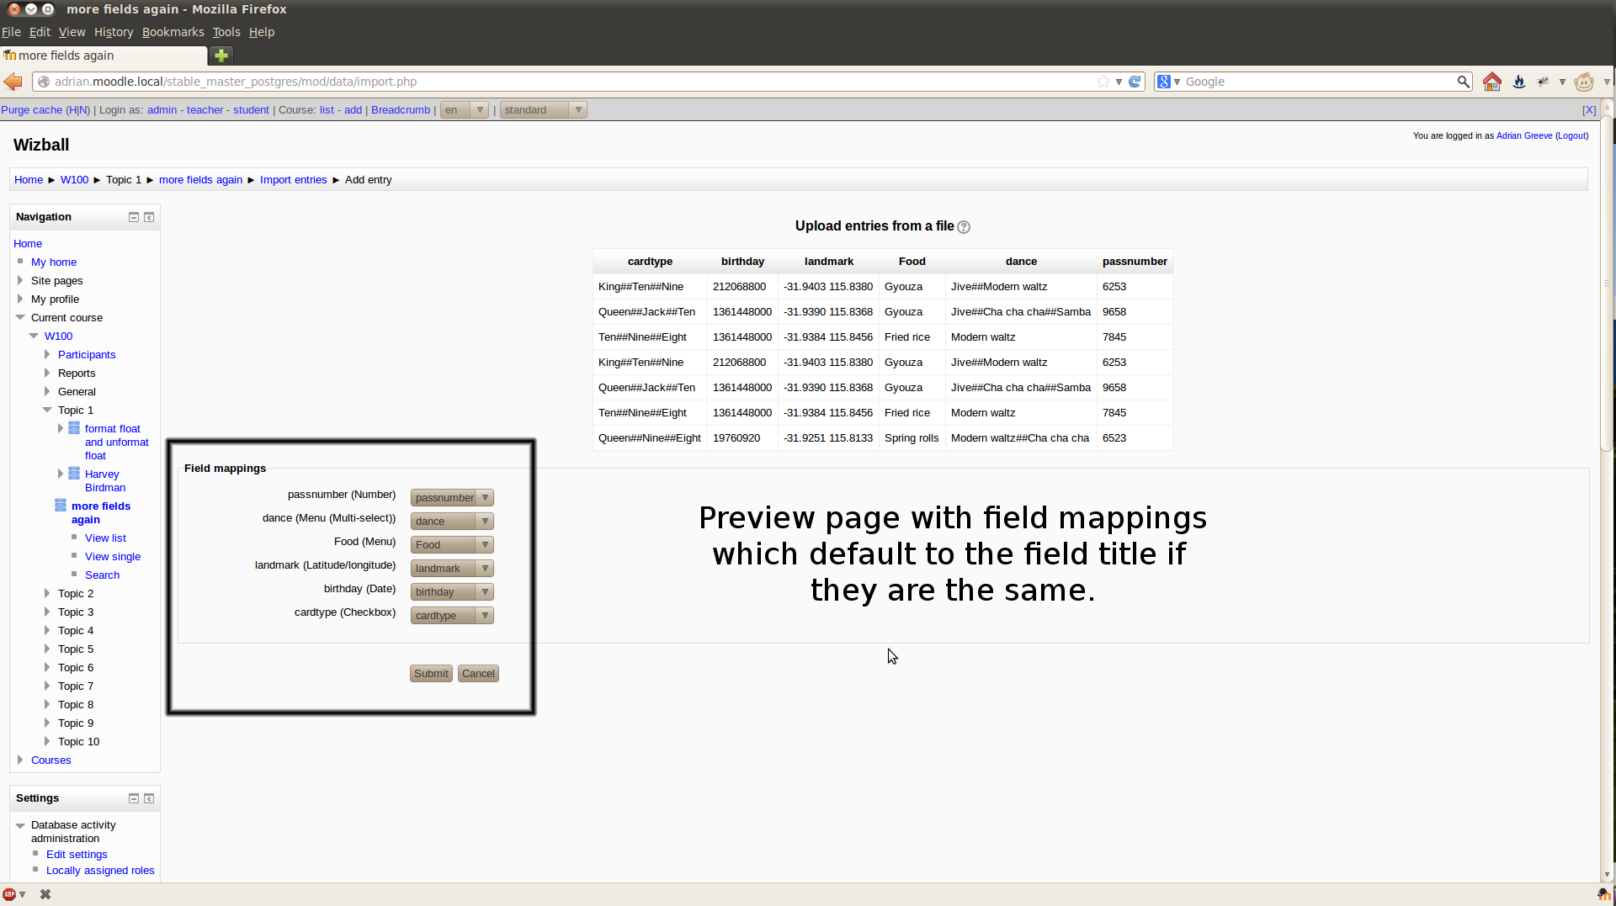Open the cardtype field mapping dropdown
The width and height of the screenshot is (1616, 906).
[x=452, y=616]
